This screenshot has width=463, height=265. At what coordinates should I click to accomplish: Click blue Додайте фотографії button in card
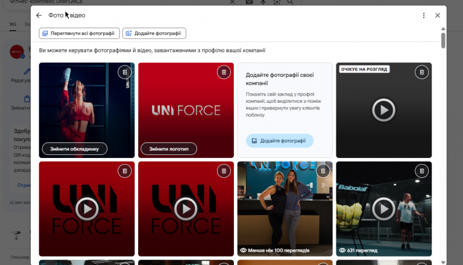tap(280, 141)
